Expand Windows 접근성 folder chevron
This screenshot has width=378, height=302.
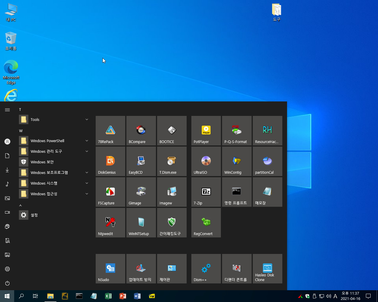click(87, 194)
